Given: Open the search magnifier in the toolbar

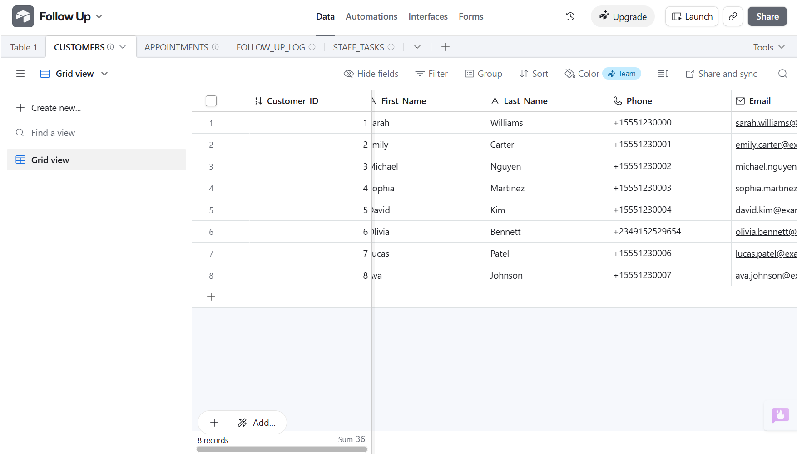Looking at the screenshot, I should click(x=783, y=74).
